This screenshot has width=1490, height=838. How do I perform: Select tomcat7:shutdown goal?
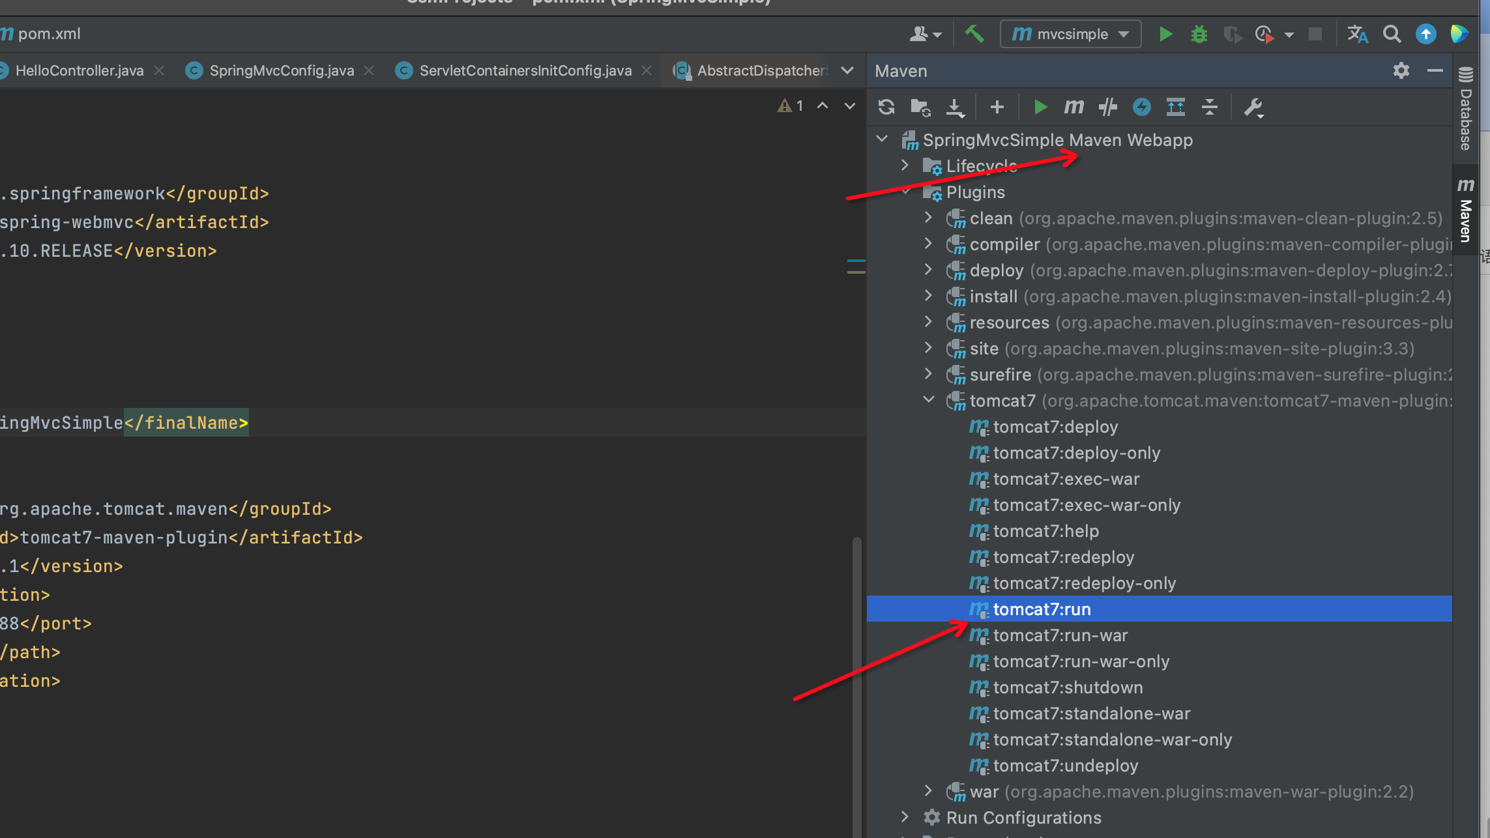1159,687
